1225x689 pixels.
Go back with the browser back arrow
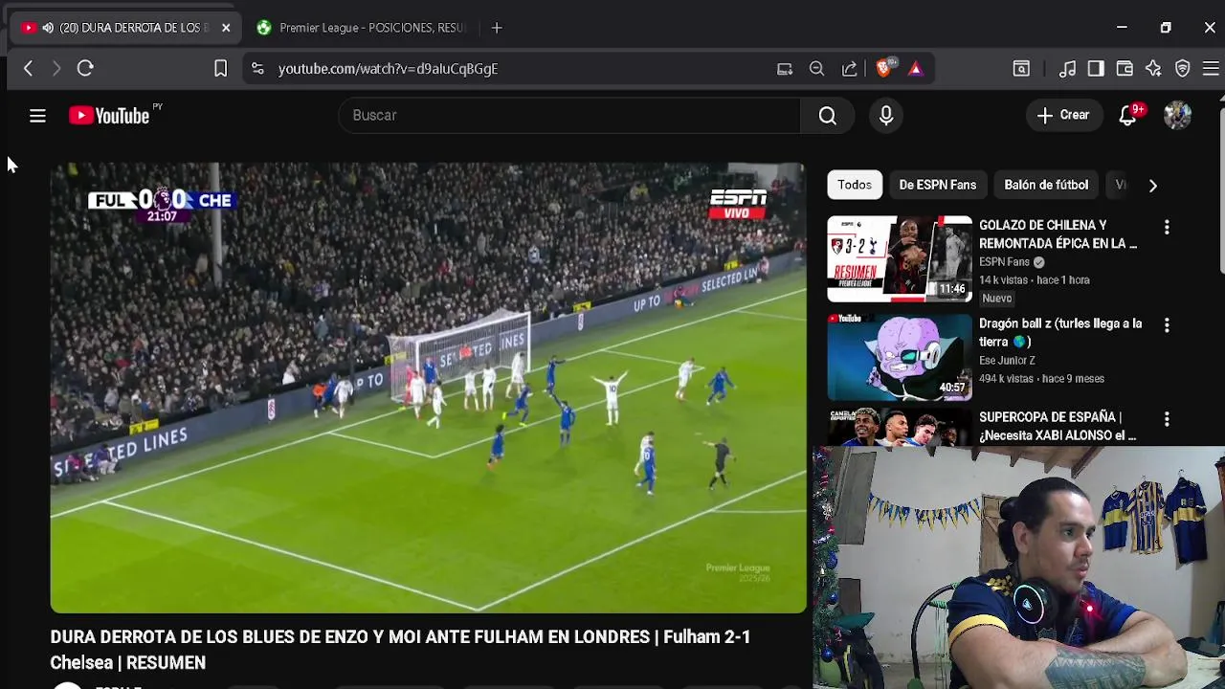[x=28, y=69]
